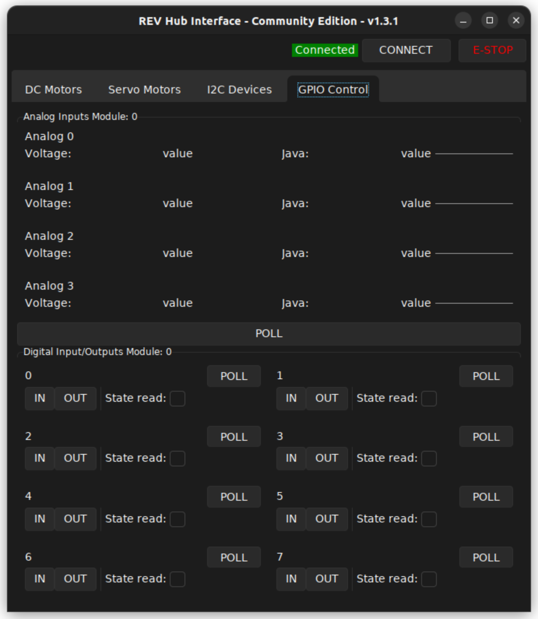Image resolution: width=538 pixels, height=619 pixels.
Task: Select the I2C Devices tab
Action: (x=239, y=90)
